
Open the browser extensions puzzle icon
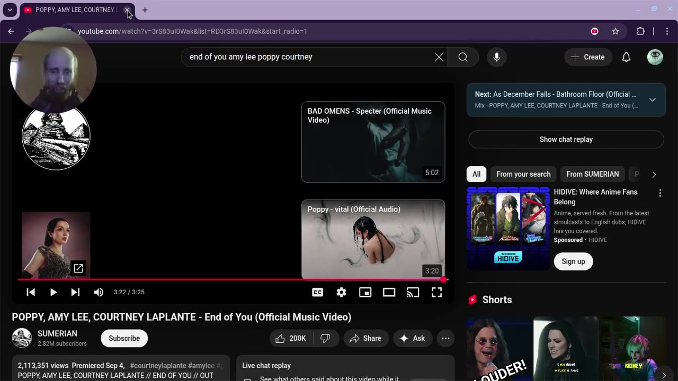click(x=640, y=31)
